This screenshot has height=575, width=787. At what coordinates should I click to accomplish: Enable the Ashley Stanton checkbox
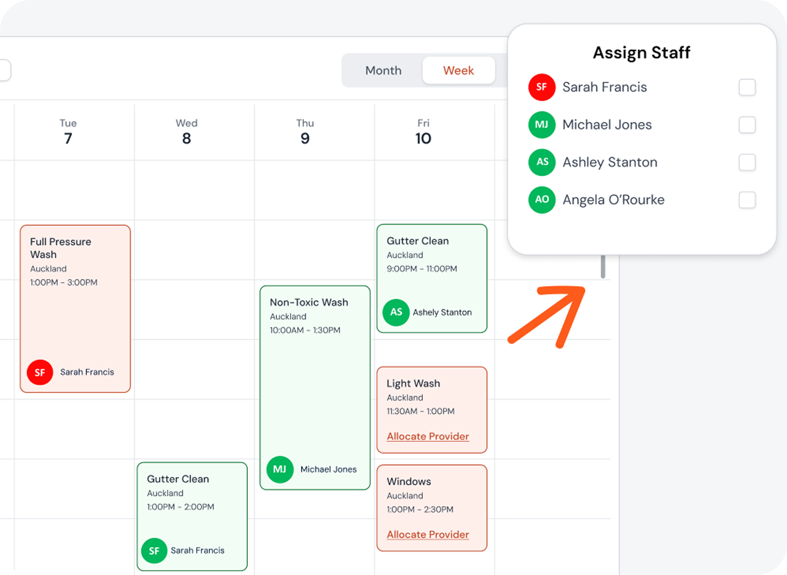click(x=747, y=162)
